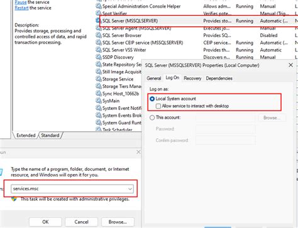Enable Allow service to interact with desktop
Viewport: 298px width, 228px height.
pyautogui.click(x=158, y=106)
